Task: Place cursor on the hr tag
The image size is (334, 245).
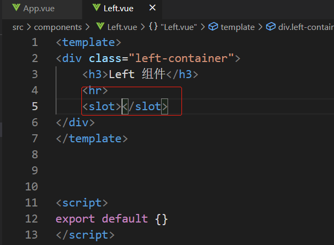Action: click(x=95, y=90)
